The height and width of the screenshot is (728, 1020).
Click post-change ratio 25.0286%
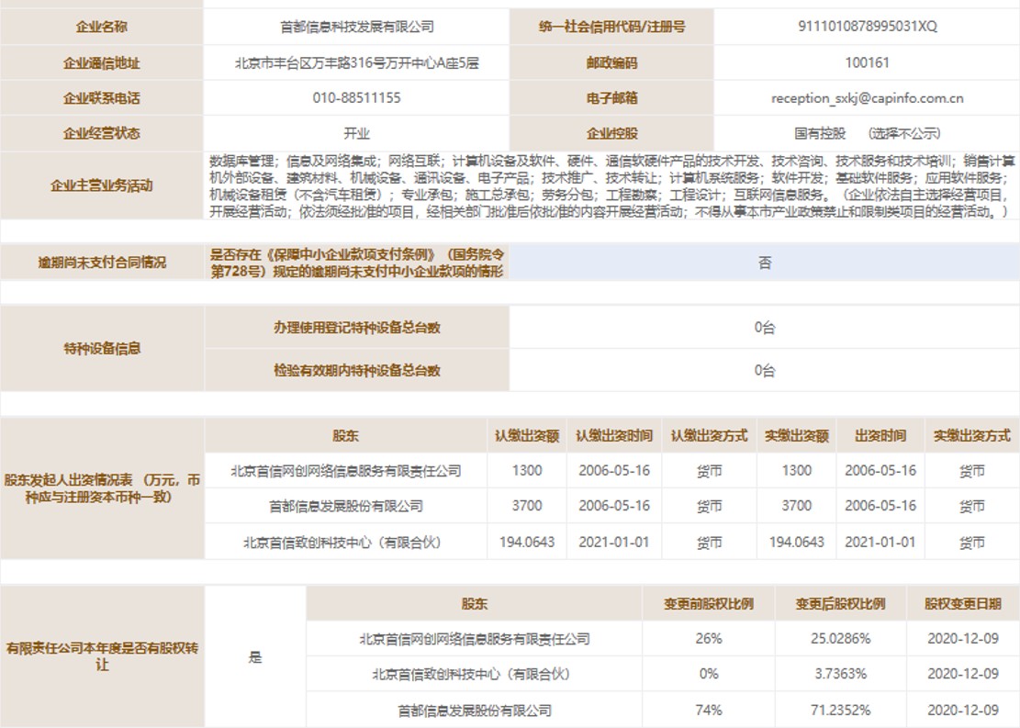coord(840,640)
